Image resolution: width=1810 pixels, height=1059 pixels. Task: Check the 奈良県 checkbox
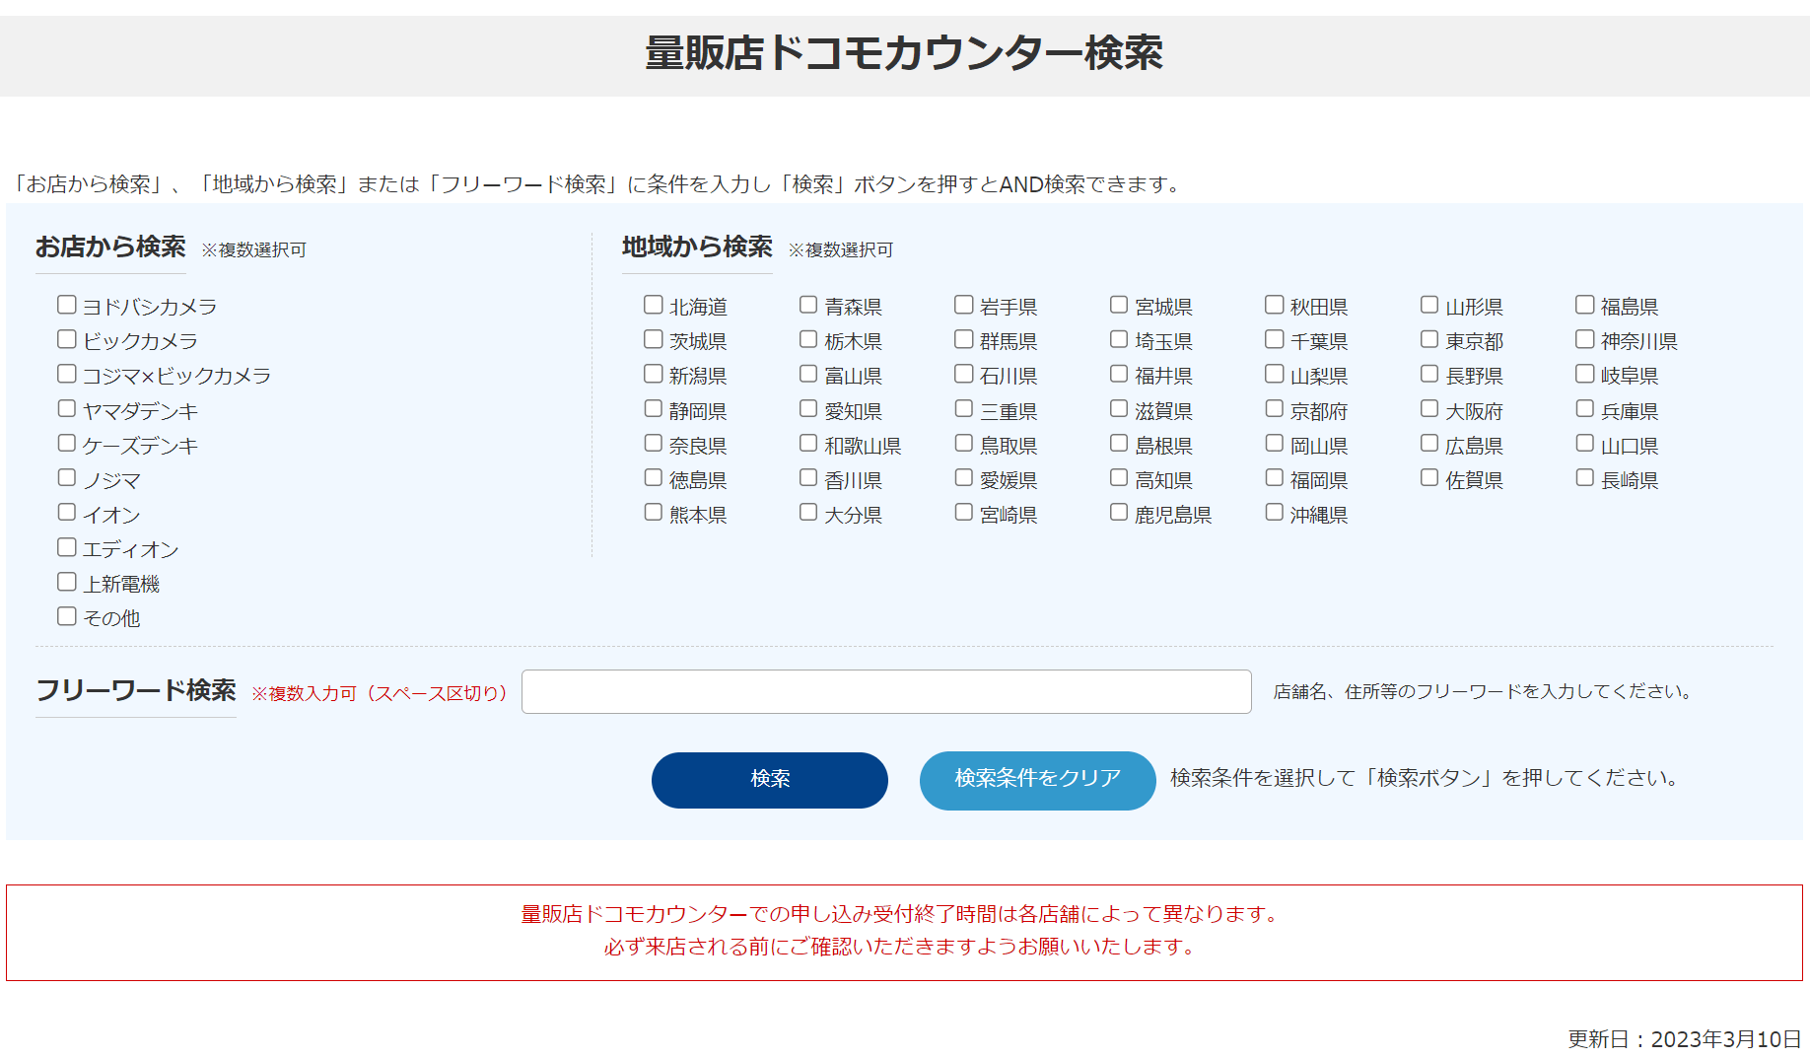point(654,443)
